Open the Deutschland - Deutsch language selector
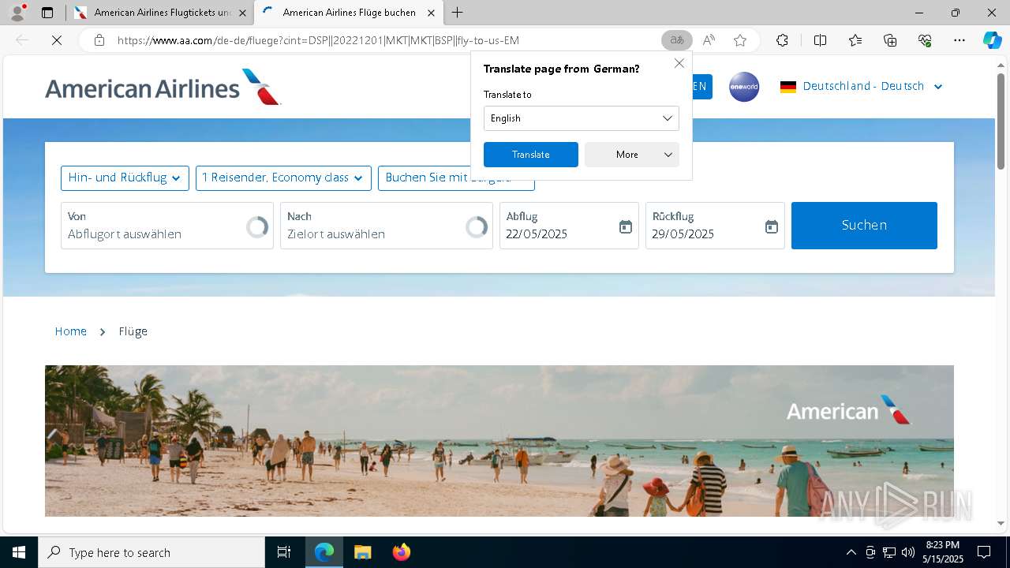Viewport: 1010px width, 568px height. point(861,87)
